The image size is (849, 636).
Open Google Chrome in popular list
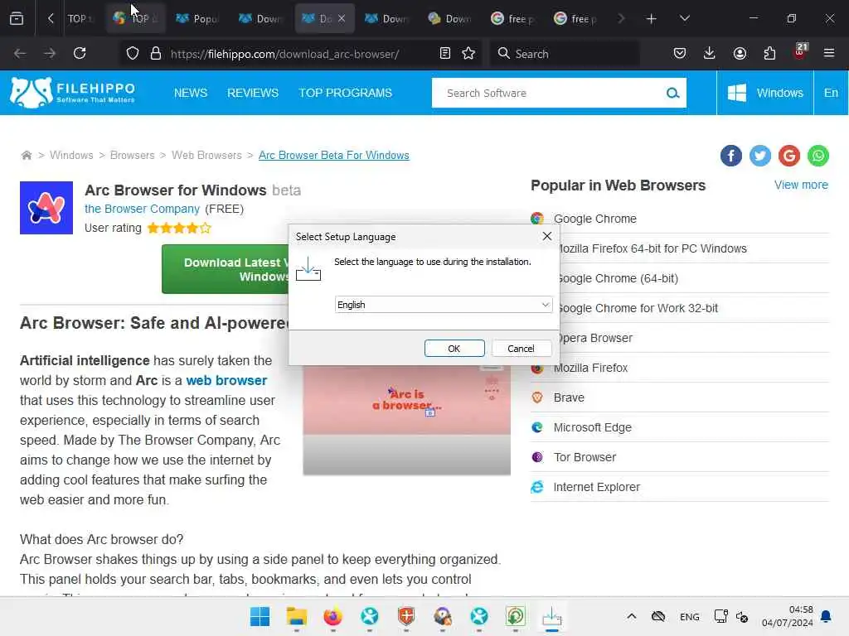[x=595, y=219]
